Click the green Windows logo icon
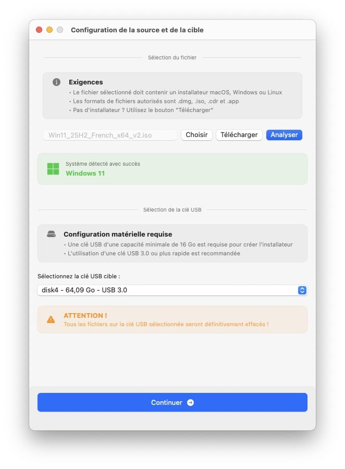 (53, 169)
